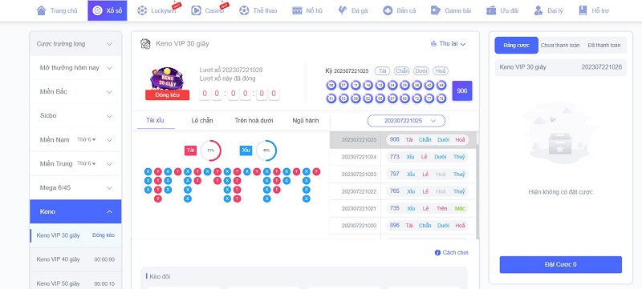
Task: Click the Tài pill next to Kỳ 202307221025
Action: pos(383,70)
